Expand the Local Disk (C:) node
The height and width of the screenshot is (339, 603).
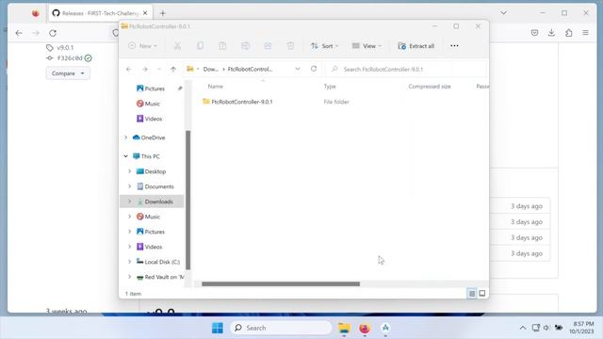tap(130, 262)
